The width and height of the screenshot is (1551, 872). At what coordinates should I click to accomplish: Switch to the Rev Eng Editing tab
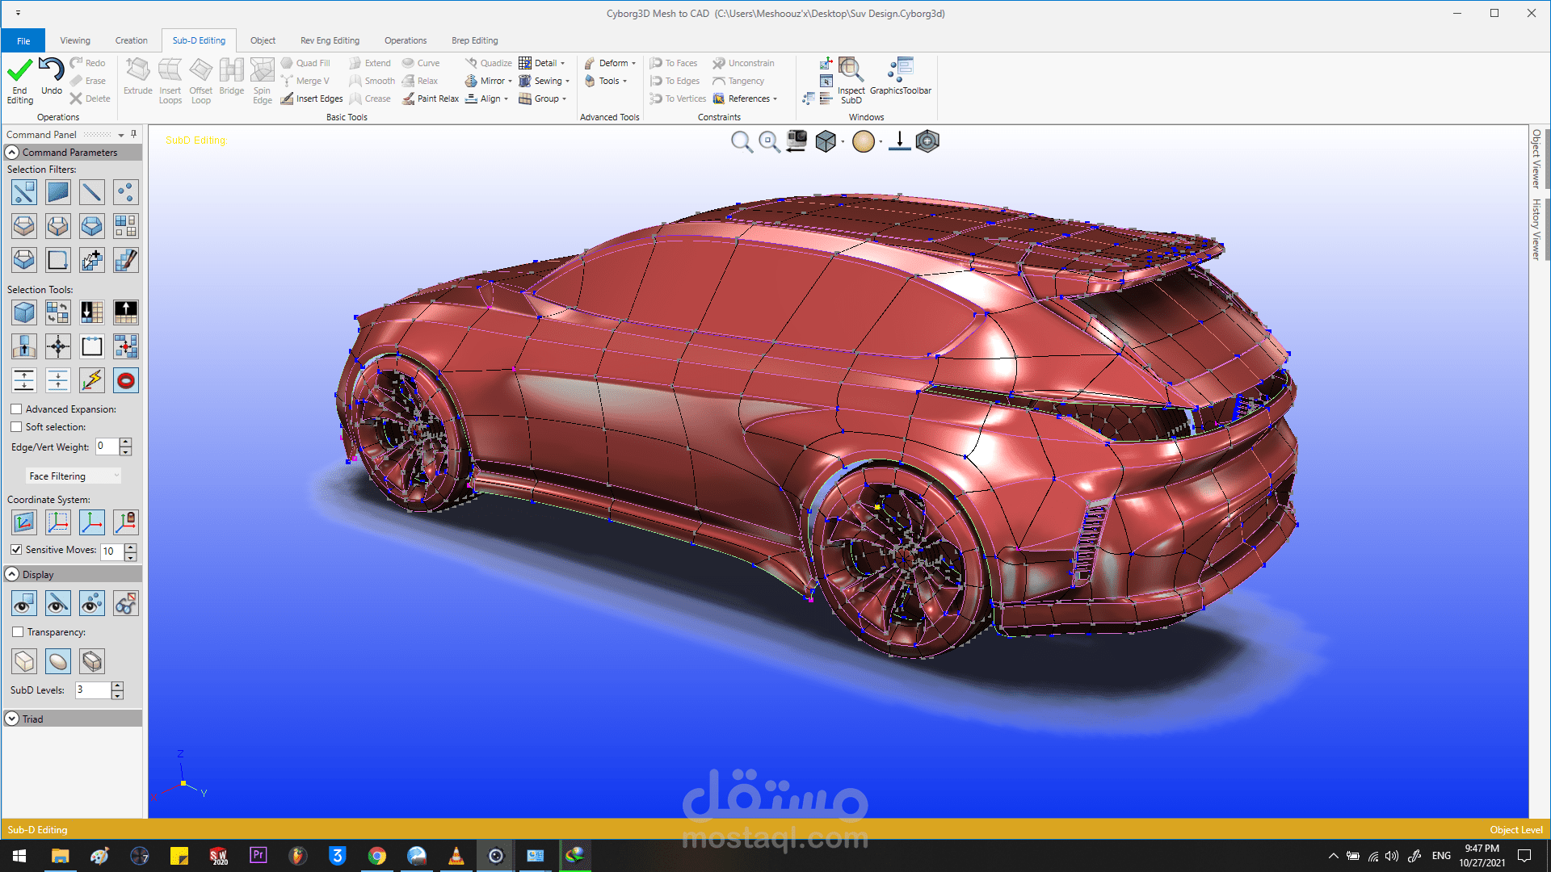point(330,40)
